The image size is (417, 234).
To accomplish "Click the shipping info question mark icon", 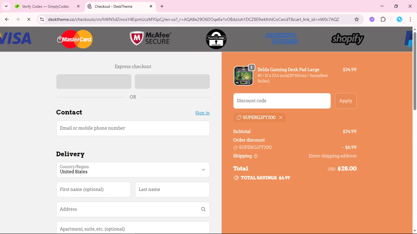I will [256, 156].
